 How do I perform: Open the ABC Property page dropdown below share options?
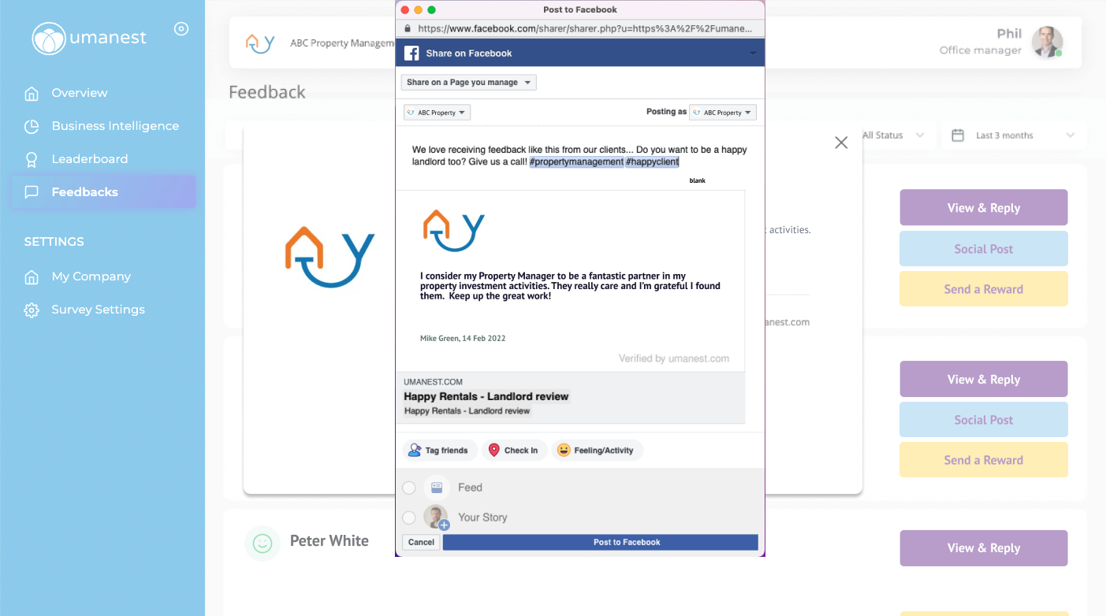(x=437, y=113)
